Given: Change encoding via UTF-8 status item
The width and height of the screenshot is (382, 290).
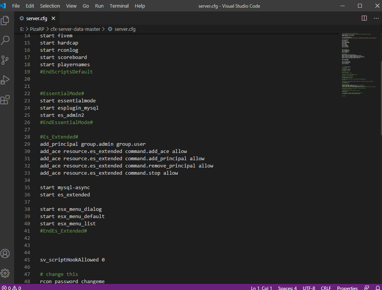Looking at the screenshot, I should [x=309, y=288].
